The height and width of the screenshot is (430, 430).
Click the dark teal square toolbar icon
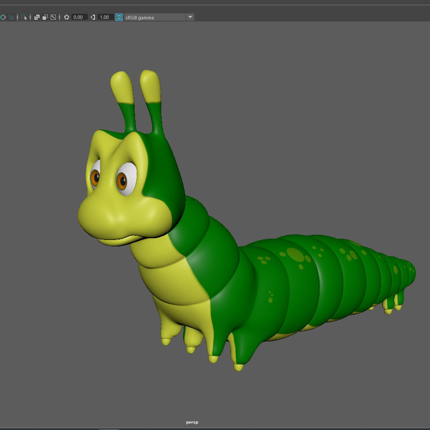(12, 17)
